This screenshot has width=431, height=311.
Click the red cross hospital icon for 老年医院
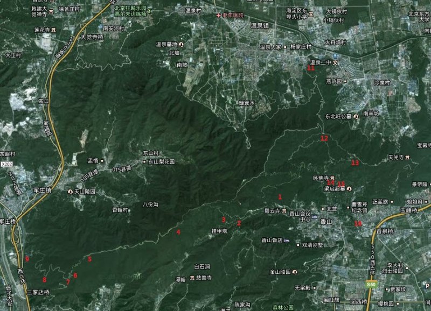[x=219, y=16]
